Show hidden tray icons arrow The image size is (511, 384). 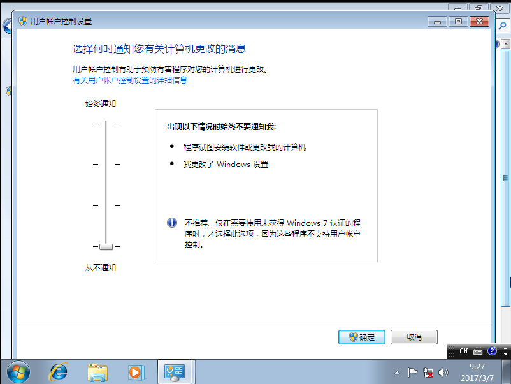[397, 373]
